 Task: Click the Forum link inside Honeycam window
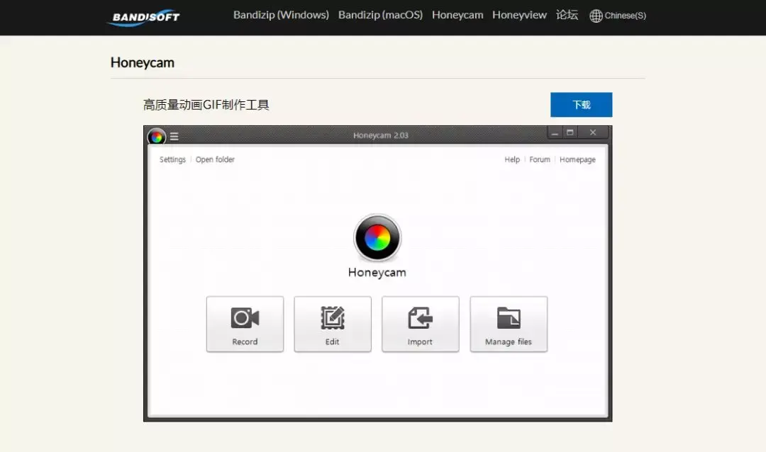(539, 159)
